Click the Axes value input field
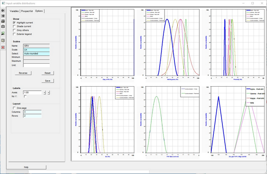The image size is (267, 174). [32, 93]
